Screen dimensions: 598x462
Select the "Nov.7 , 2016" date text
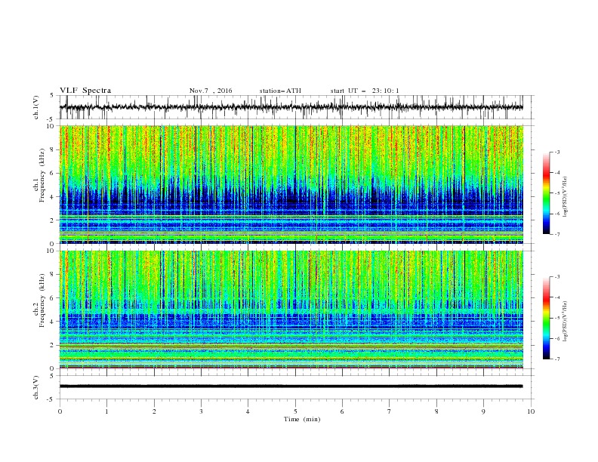[211, 91]
